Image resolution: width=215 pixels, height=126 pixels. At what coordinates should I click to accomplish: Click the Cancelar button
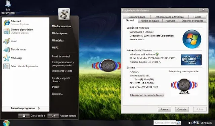pyautogui.click(x=182, y=109)
